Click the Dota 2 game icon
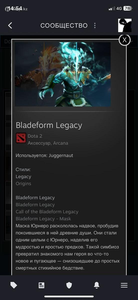 click(21, 138)
